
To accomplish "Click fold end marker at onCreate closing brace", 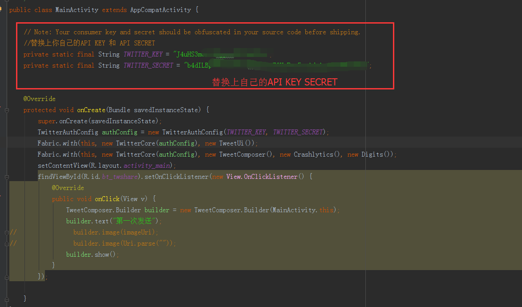I will tap(7, 299).
